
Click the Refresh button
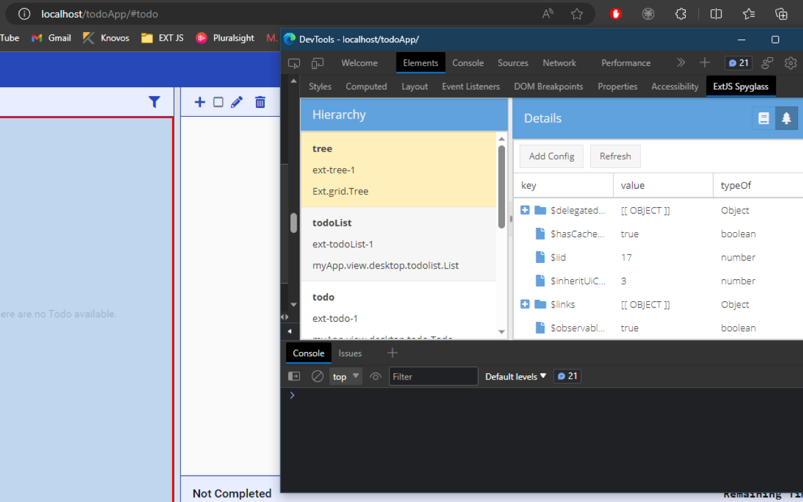pos(615,156)
